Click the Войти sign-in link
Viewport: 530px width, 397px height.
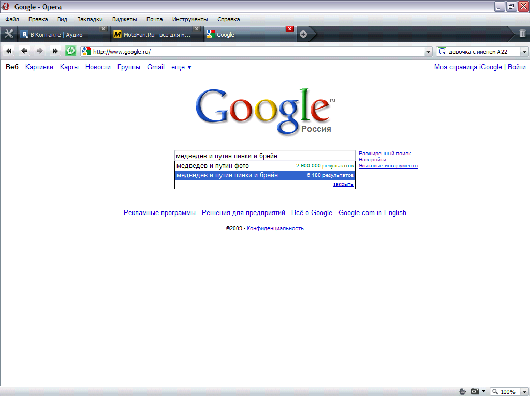coord(517,67)
